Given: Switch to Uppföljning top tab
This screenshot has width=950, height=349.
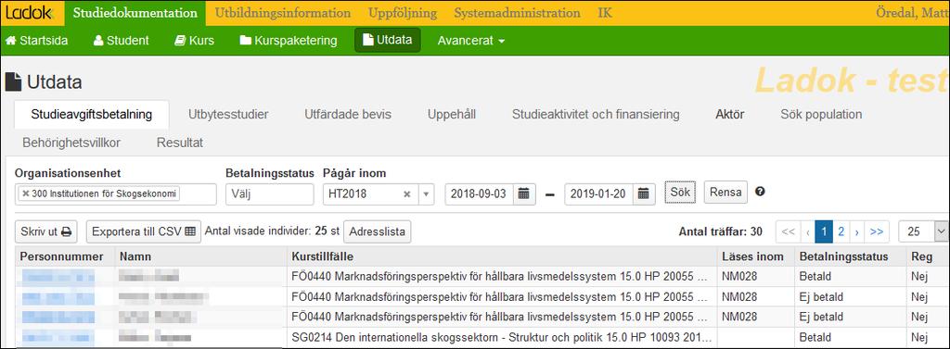Looking at the screenshot, I should [403, 13].
